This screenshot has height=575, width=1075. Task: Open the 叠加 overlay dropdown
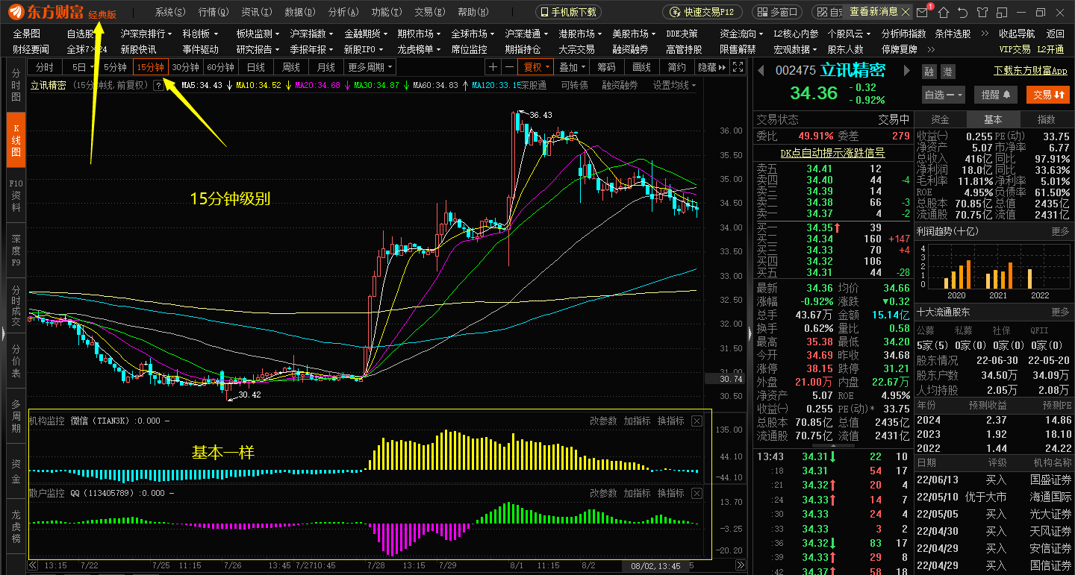572,67
